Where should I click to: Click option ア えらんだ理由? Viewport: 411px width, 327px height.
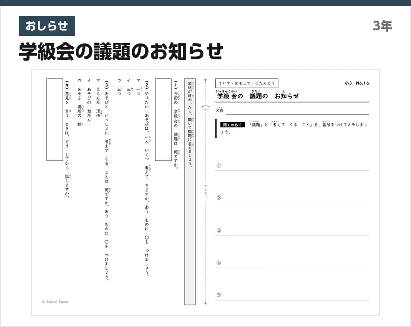click(x=98, y=98)
